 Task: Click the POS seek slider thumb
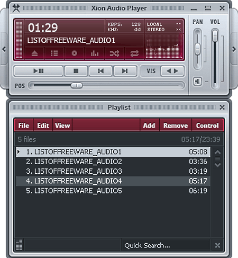(x=77, y=85)
